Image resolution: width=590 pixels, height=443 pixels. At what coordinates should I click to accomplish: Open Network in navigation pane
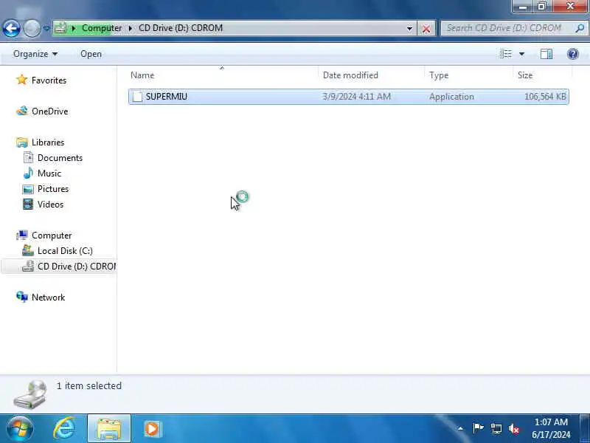click(x=48, y=298)
